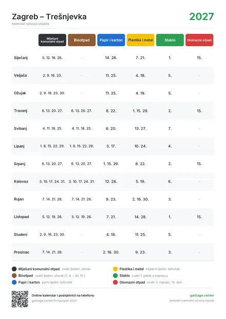Open the garbage.center/hr/sample-2027 URL
226x319 pixels.
click(x=54, y=301)
